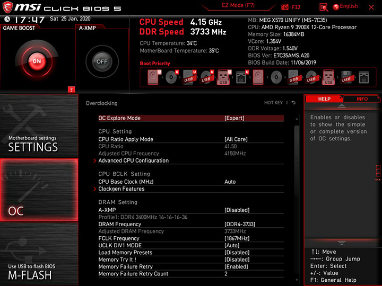Switch to the INFO tab
Screen dimensions: 382x286
pyautogui.click(x=362, y=99)
